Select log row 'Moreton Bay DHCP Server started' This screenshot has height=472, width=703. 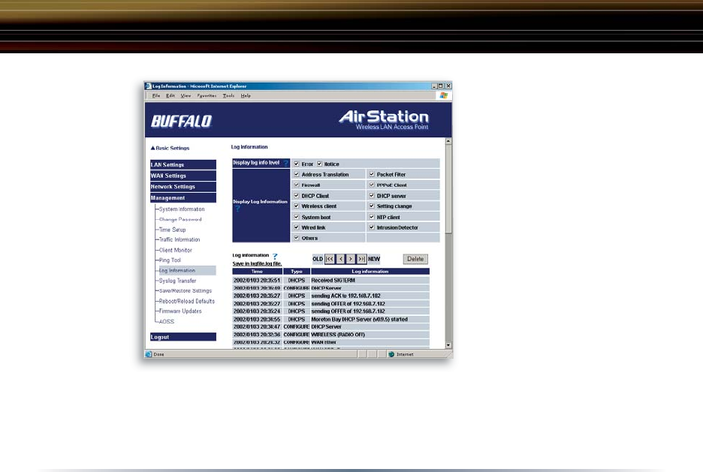[x=331, y=320]
